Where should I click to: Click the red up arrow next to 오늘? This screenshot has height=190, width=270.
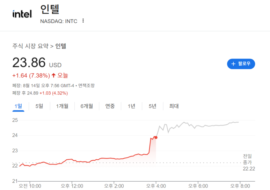click(x=53, y=75)
